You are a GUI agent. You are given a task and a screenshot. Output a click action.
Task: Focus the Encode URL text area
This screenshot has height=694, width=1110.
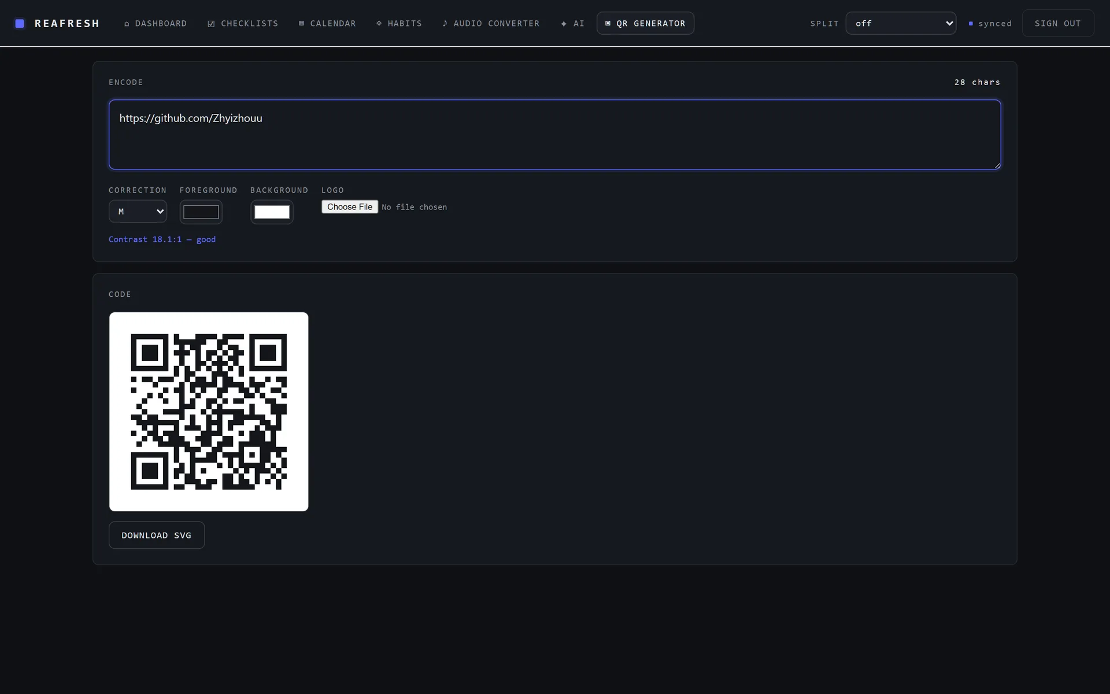(x=555, y=135)
